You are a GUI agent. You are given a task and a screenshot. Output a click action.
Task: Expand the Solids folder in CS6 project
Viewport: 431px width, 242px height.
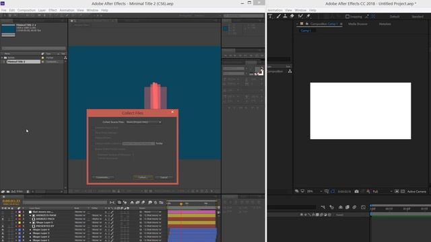tap(2, 58)
